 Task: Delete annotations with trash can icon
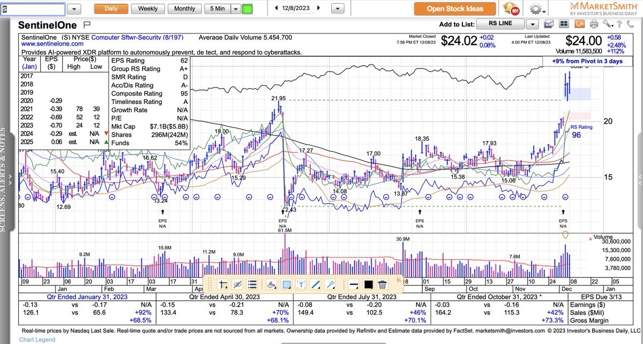pyautogui.click(x=383, y=285)
